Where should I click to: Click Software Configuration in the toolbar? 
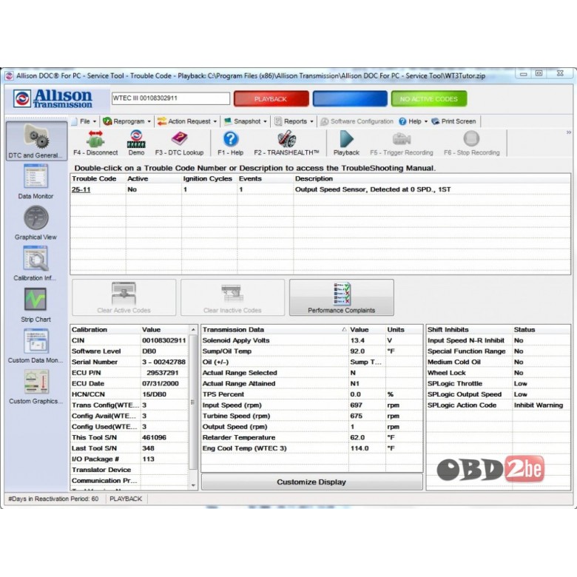click(357, 121)
